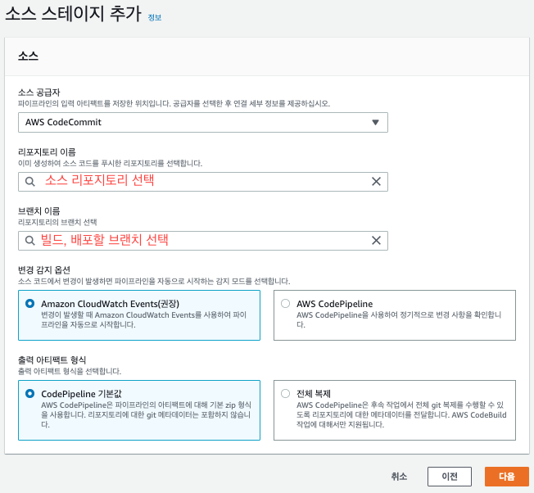Click the dropdown arrow of AWS CodeCommit selector

(x=375, y=122)
